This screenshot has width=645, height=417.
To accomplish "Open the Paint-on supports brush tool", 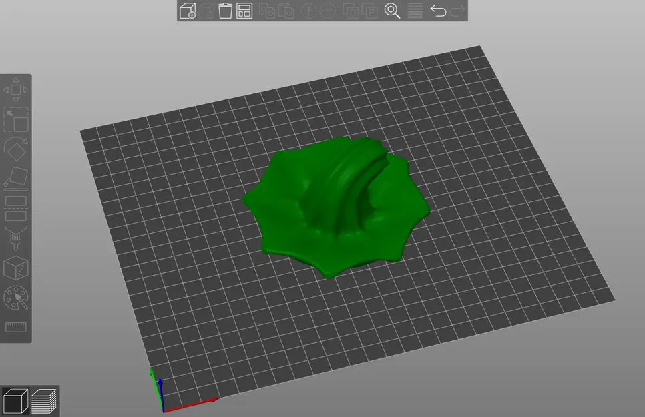I will pos(15,238).
